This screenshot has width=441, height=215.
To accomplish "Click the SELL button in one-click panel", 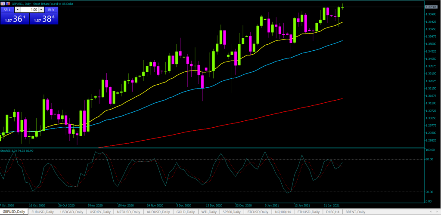I will click(x=7, y=9).
